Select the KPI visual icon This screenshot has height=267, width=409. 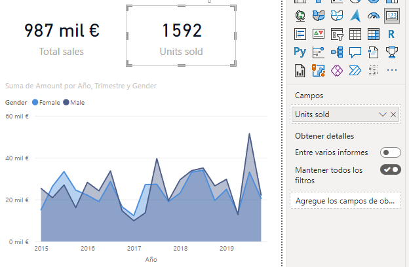[x=319, y=33]
